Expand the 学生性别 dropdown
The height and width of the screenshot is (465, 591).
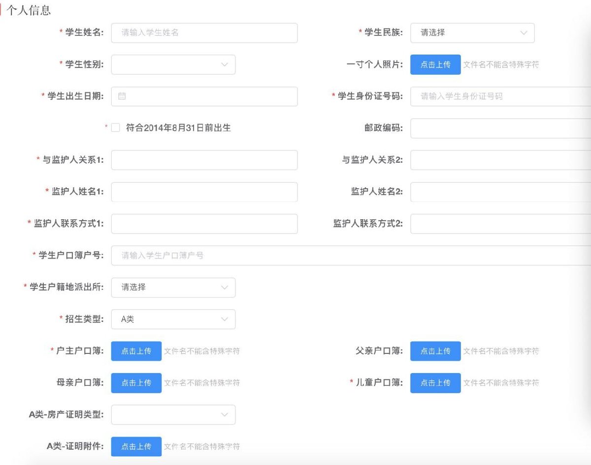[x=173, y=65]
